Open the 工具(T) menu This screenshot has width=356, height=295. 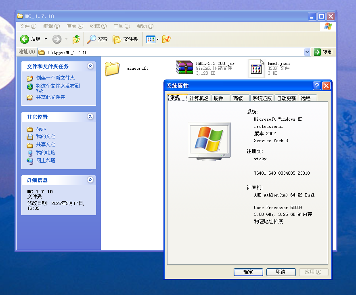click(122, 26)
